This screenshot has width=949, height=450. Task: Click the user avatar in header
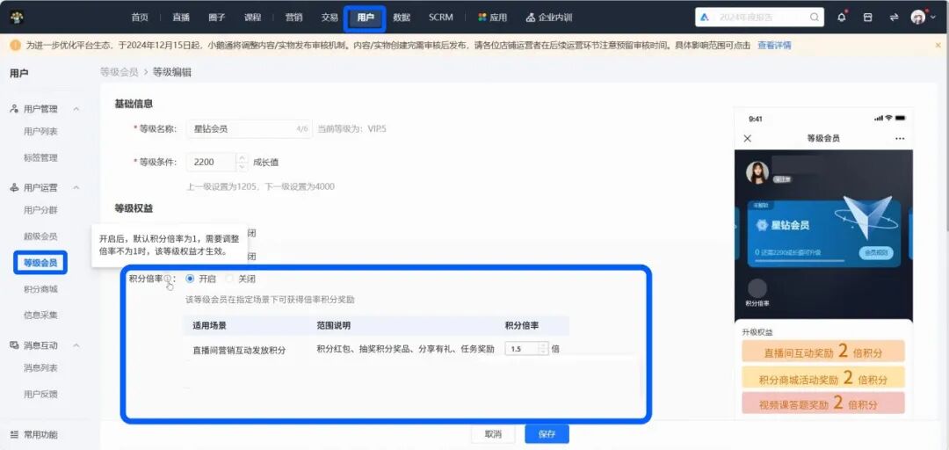click(918, 17)
